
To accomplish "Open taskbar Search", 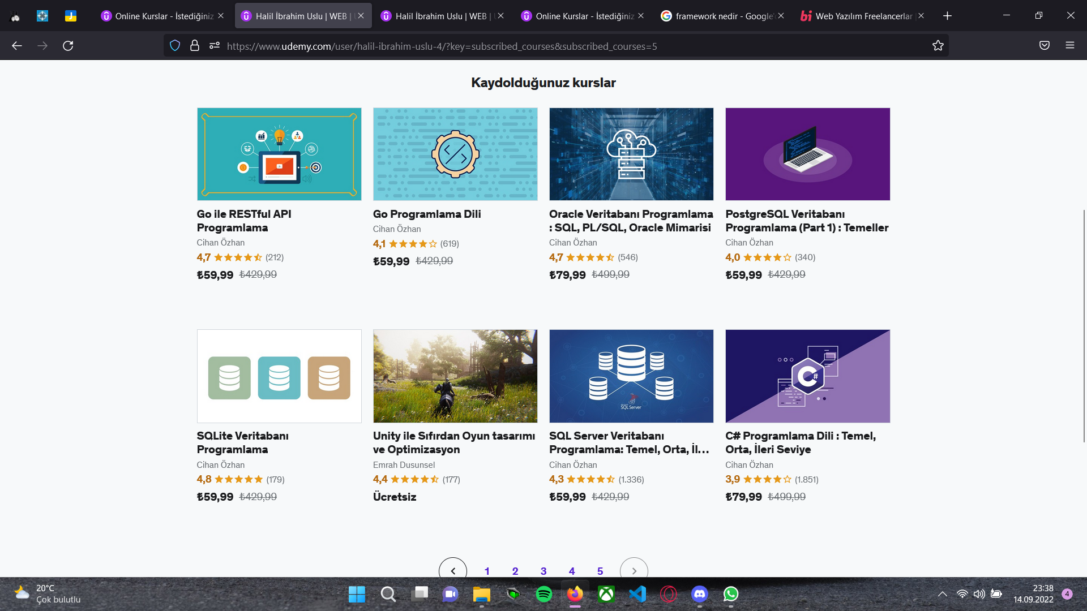I will tap(388, 594).
